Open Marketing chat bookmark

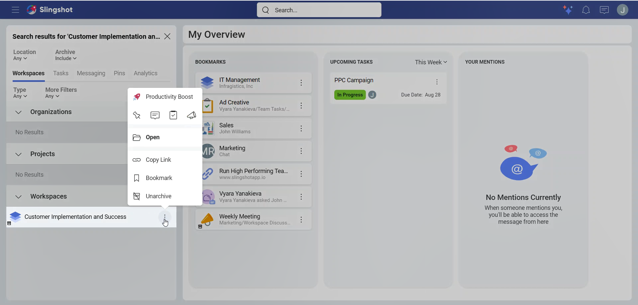click(253, 151)
